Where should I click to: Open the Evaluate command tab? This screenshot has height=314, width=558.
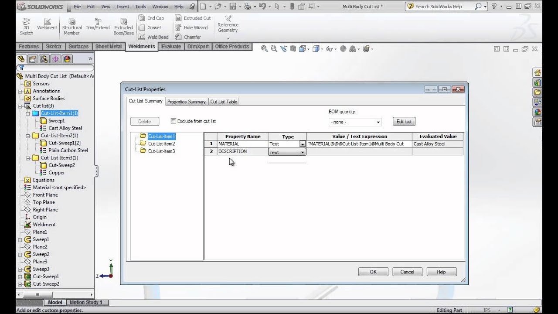(x=171, y=47)
